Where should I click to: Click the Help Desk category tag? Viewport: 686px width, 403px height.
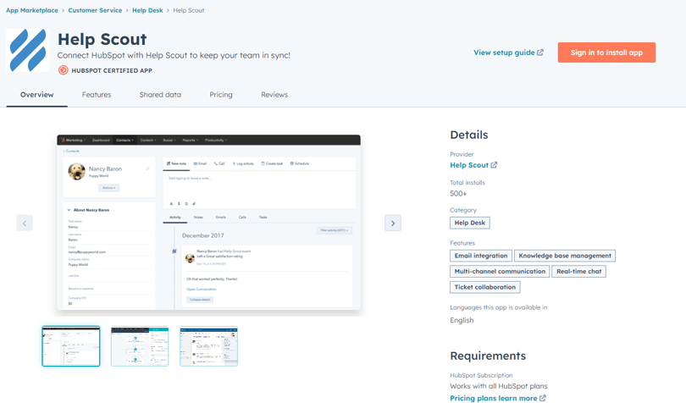click(470, 223)
